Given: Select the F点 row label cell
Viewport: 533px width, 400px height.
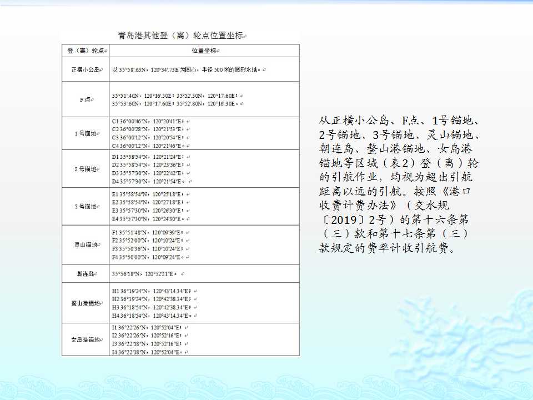Looking at the screenshot, I should point(84,99).
